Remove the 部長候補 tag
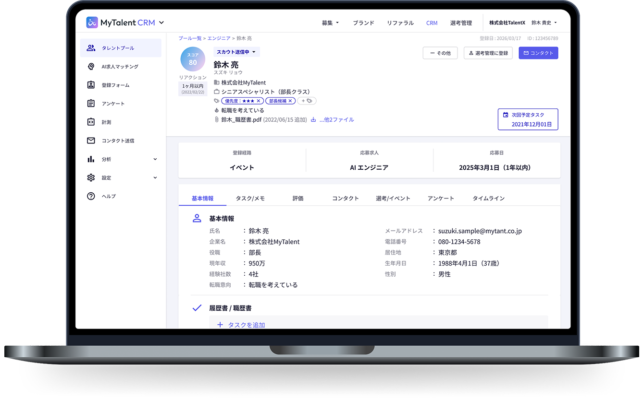 point(290,101)
